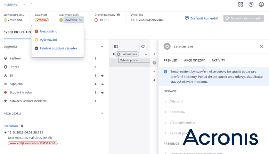Click the positivity level red circle icon
This screenshot has height=154, width=269.
(96, 20)
